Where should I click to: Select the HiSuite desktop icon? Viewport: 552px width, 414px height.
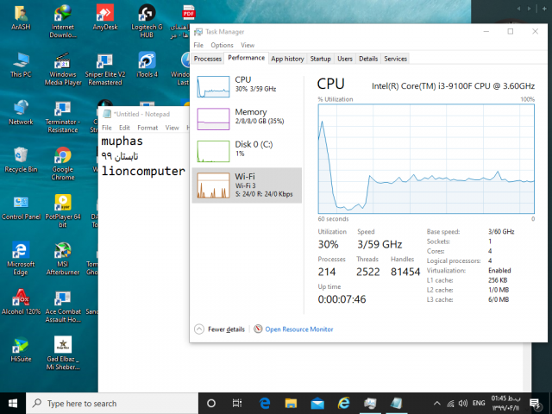pyautogui.click(x=21, y=349)
